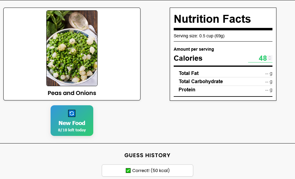Screen dimensions: 295x179
Task: Click the green checkmark in guess history
Action: pyautogui.click(x=128, y=171)
